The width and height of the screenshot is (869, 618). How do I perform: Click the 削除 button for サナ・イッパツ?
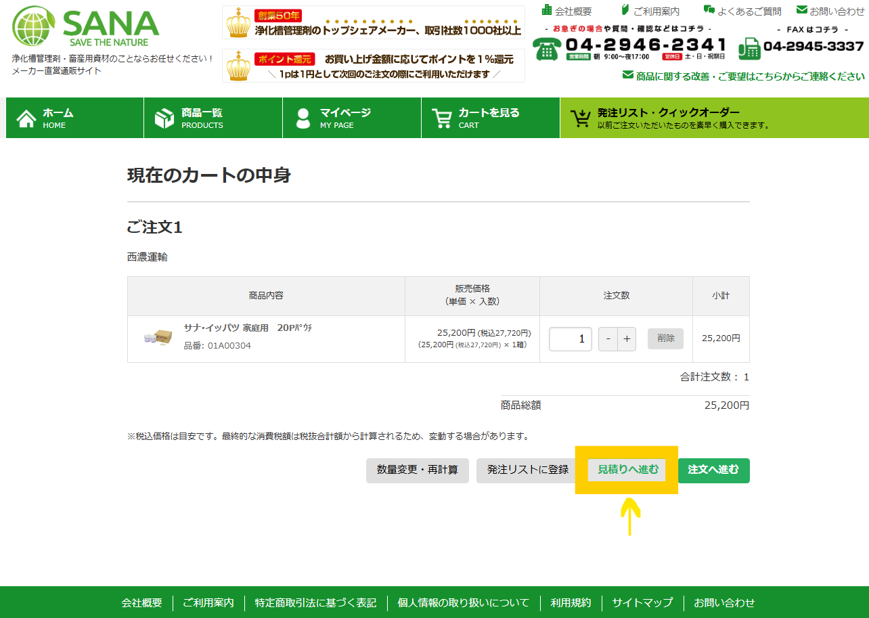[x=665, y=338]
